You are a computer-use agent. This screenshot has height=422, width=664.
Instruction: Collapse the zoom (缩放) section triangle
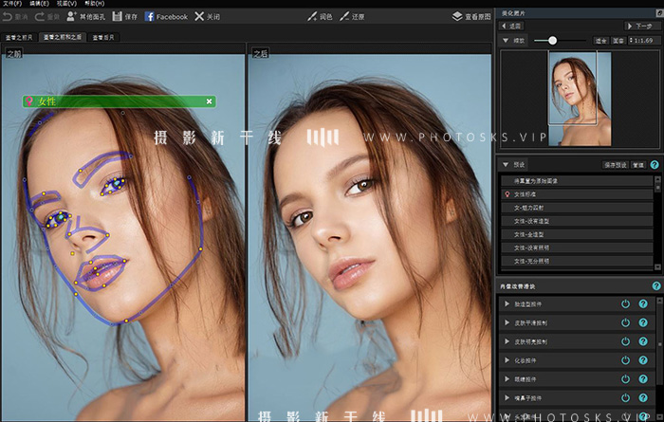[506, 41]
